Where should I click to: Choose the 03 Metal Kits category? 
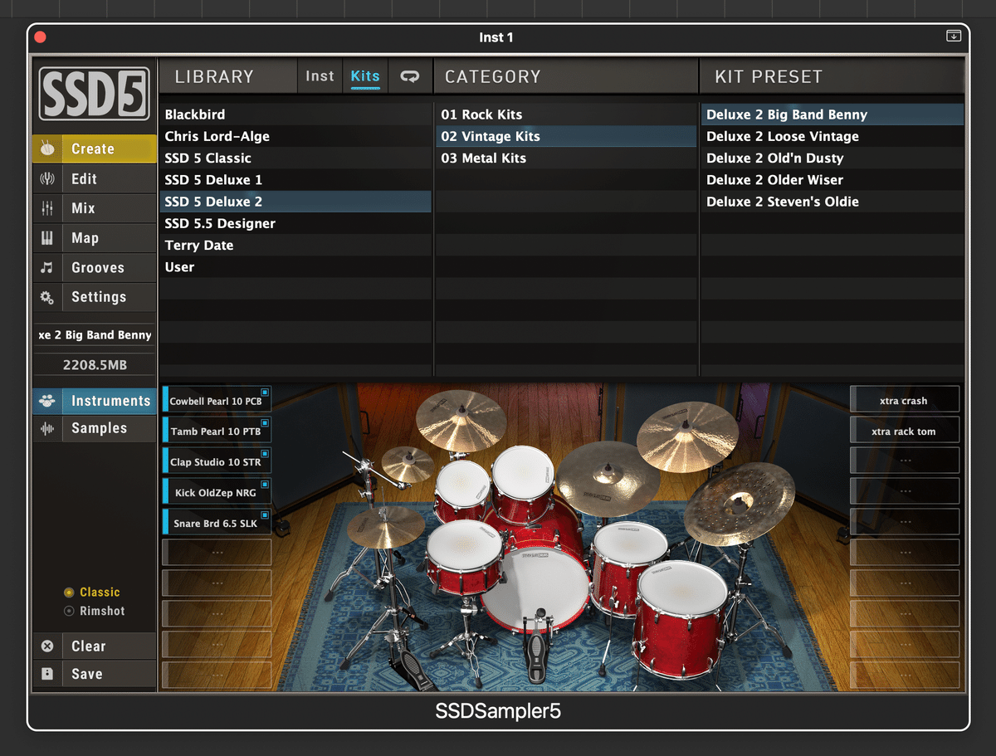(x=566, y=158)
